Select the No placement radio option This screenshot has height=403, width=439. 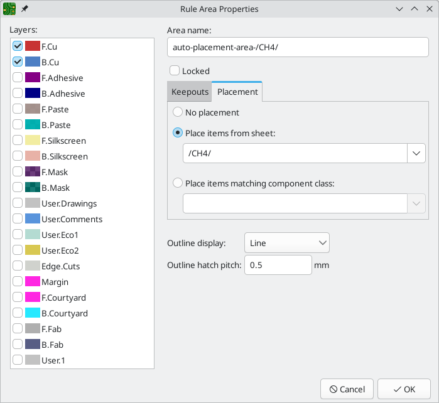pos(178,112)
